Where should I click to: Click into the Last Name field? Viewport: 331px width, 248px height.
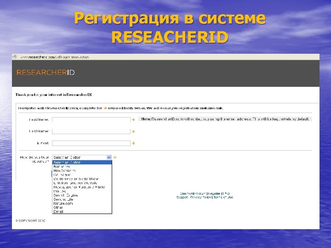tap(91, 131)
